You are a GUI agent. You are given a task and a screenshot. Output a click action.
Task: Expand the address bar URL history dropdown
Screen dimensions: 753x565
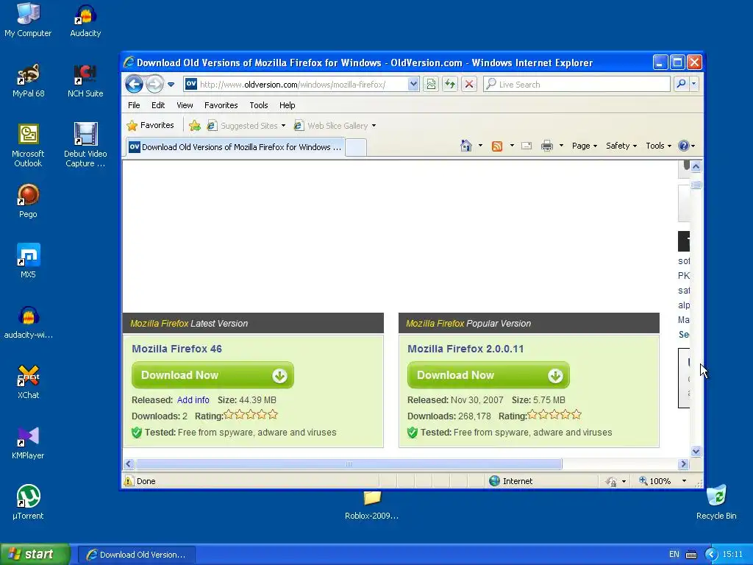(x=413, y=85)
